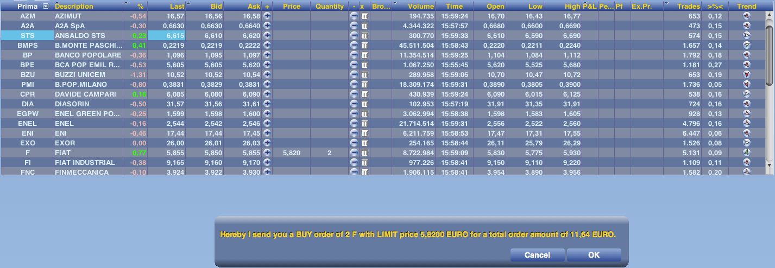The height and width of the screenshot is (268, 775).
Task: Click the trash icon on the AZIMUT row
Action: 365,16
